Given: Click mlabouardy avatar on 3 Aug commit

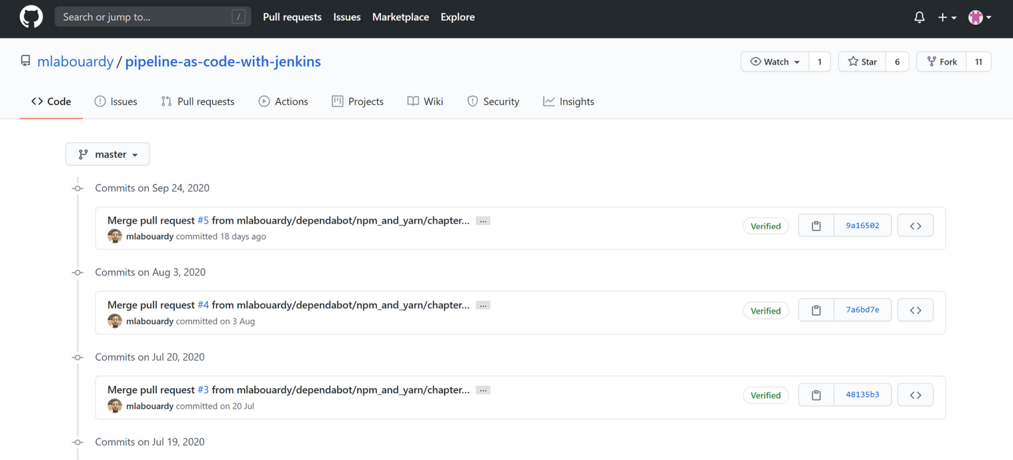Looking at the screenshot, I should pos(115,321).
